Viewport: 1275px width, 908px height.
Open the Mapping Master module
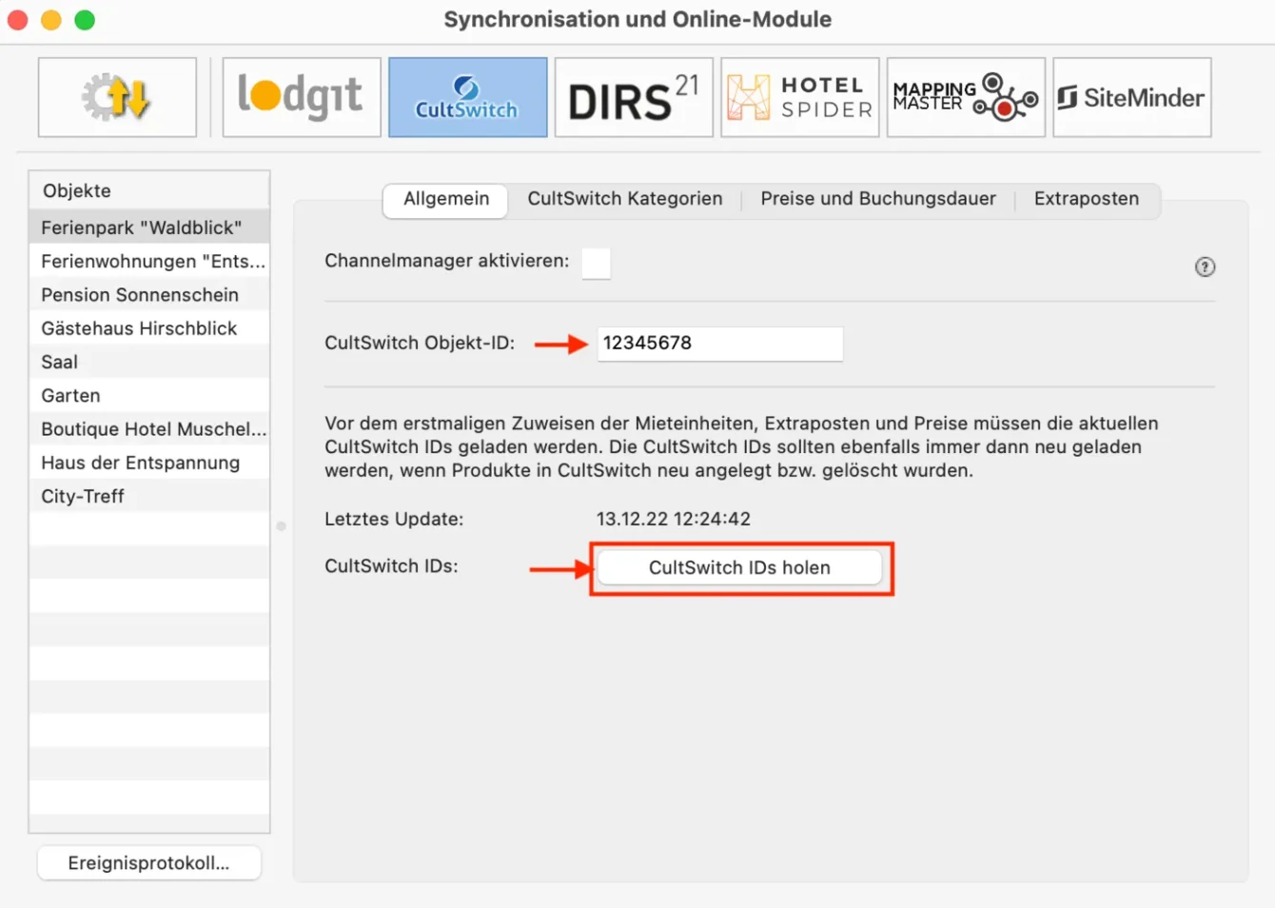(966, 97)
